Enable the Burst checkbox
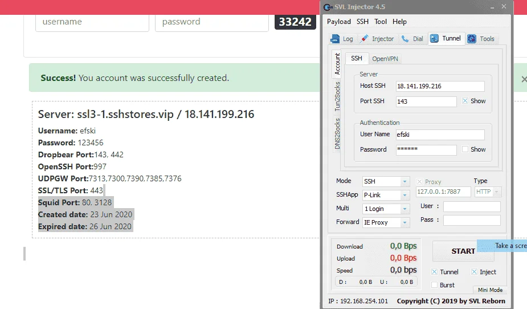 [434, 285]
